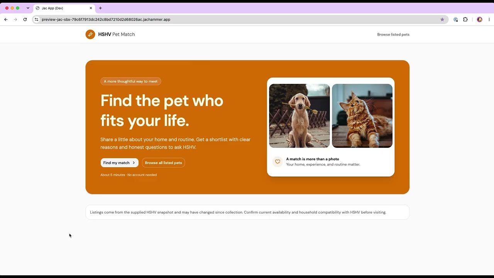Go back to the previous page
The height and width of the screenshot is (278, 494).
pyautogui.click(x=6, y=19)
